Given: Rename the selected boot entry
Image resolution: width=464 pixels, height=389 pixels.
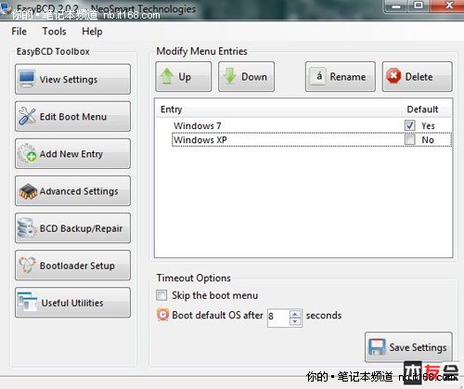Looking at the screenshot, I should (x=341, y=76).
